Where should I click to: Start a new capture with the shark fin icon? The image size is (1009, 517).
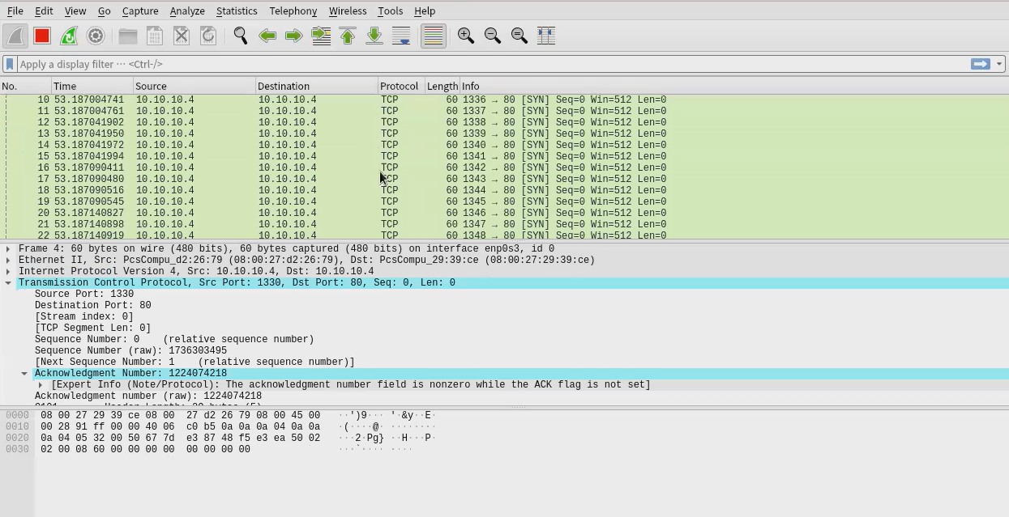pyautogui.click(x=15, y=36)
